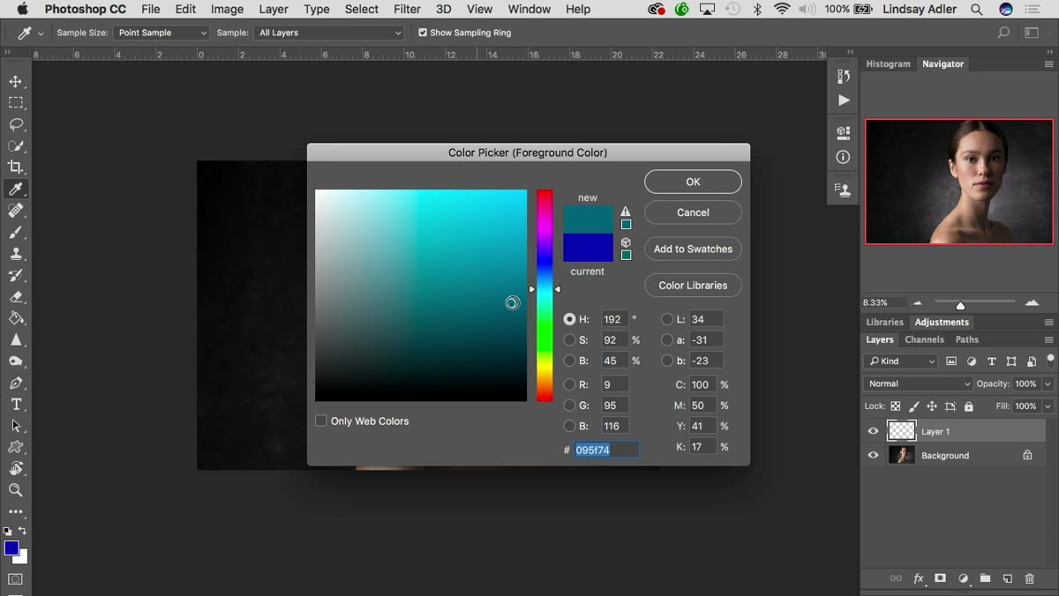Open the Fill dropdown arrow
Image resolution: width=1059 pixels, height=596 pixels.
[1048, 406]
